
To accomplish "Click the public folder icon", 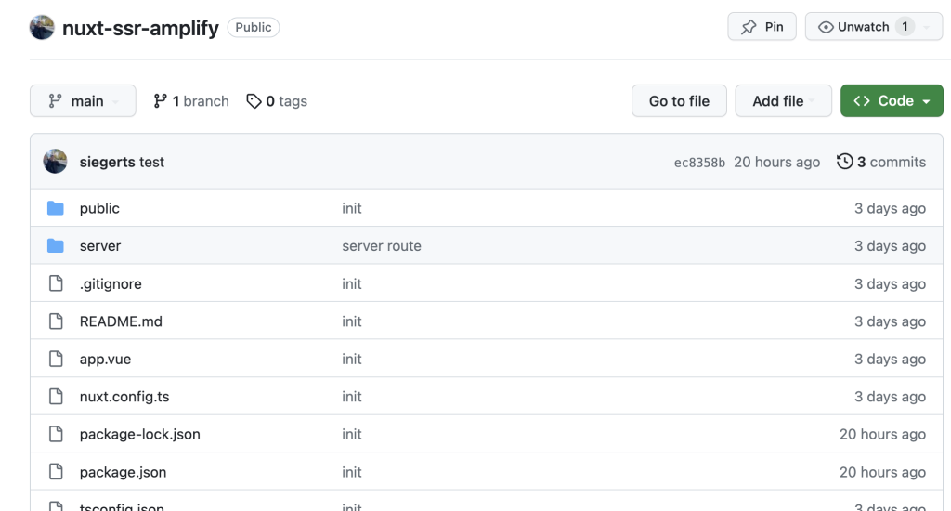I will point(55,208).
